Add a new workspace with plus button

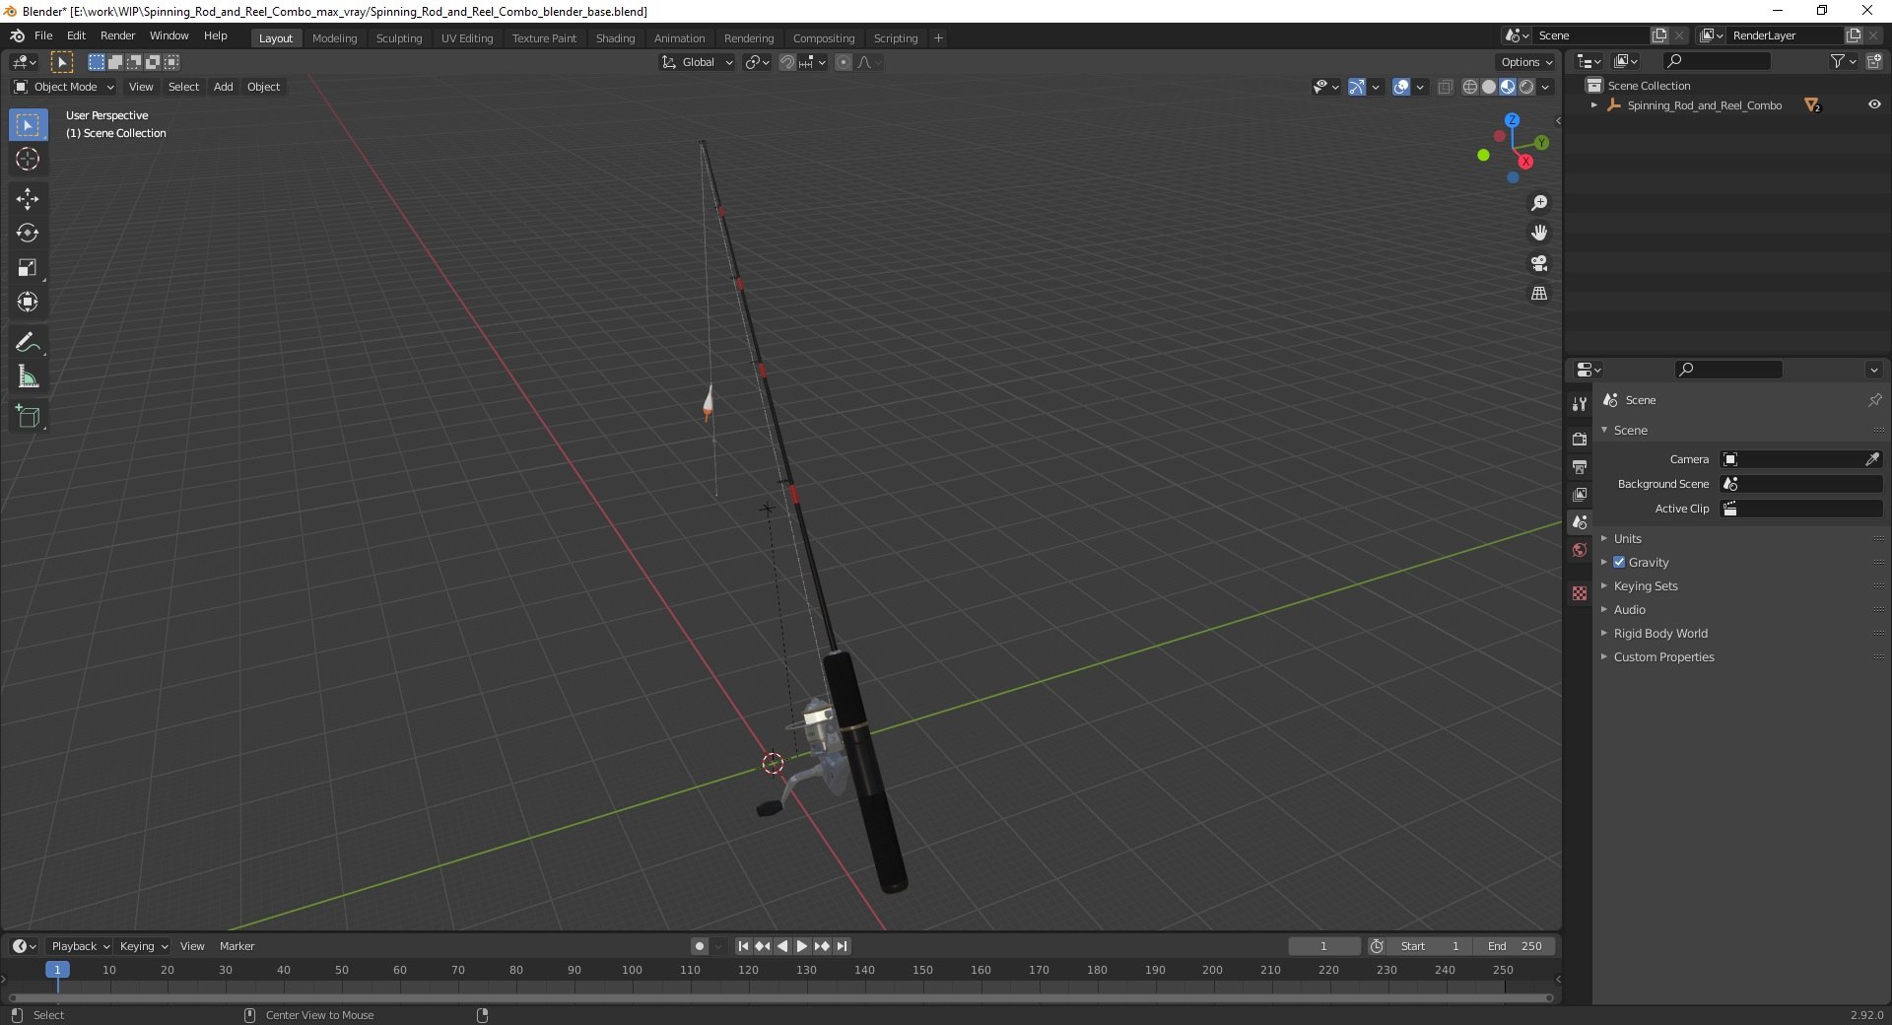tap(938, 38)
